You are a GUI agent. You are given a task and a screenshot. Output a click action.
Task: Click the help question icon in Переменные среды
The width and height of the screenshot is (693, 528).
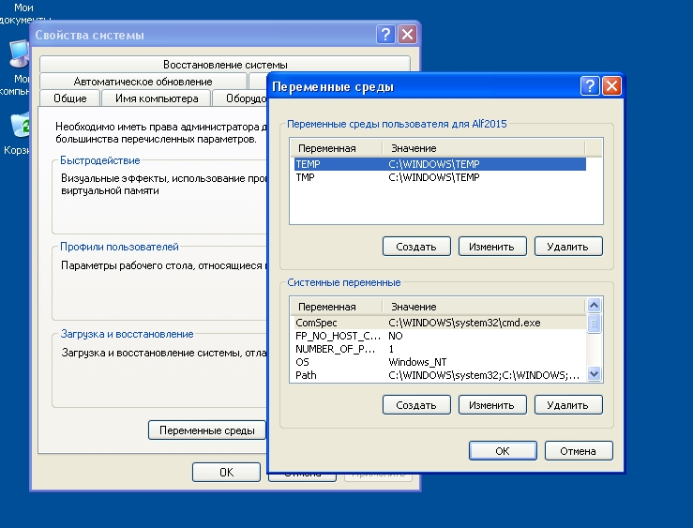point(590,85)
